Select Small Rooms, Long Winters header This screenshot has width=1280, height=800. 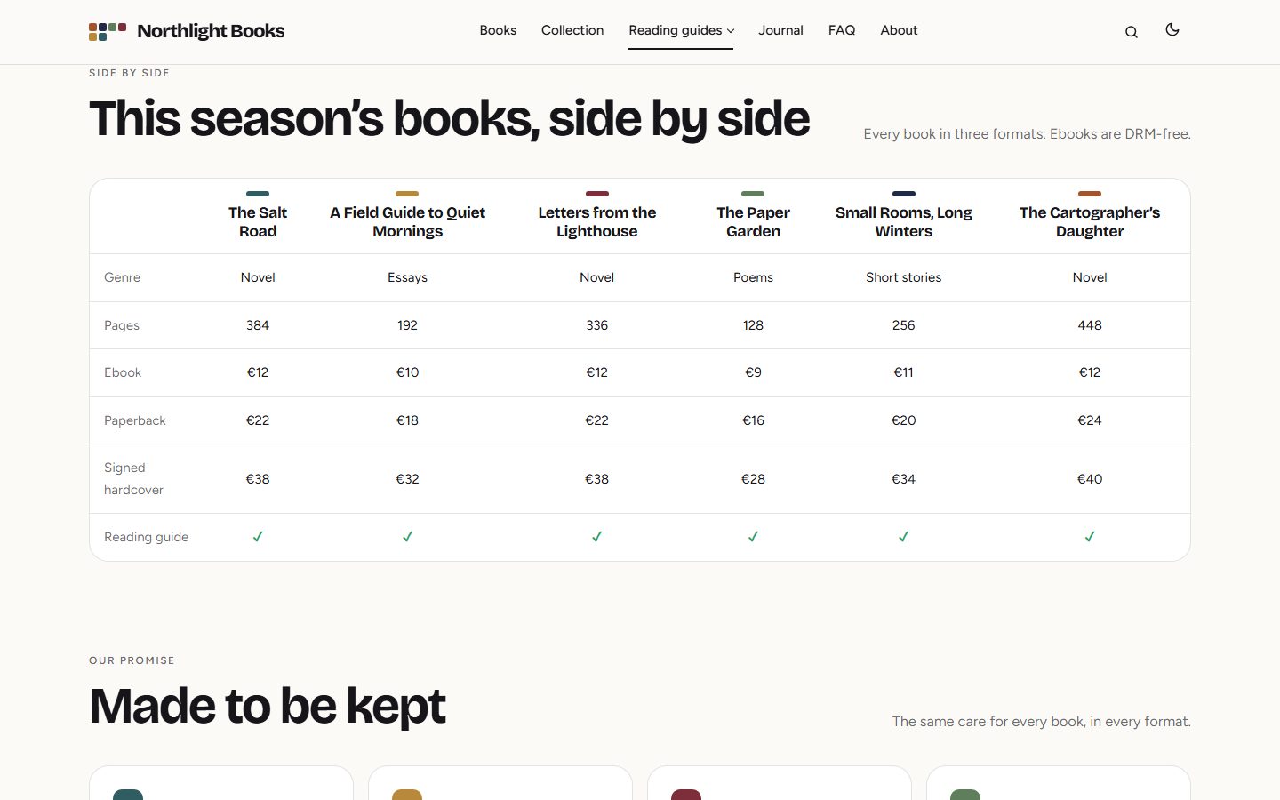coord(903,221)
